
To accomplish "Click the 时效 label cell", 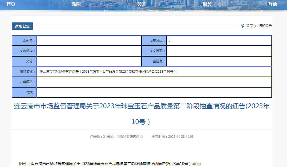I will point(24,93).
